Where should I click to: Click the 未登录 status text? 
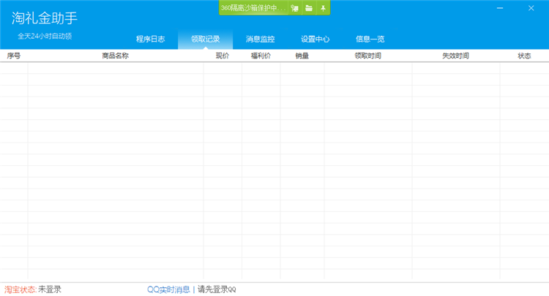tap(50, 289)
